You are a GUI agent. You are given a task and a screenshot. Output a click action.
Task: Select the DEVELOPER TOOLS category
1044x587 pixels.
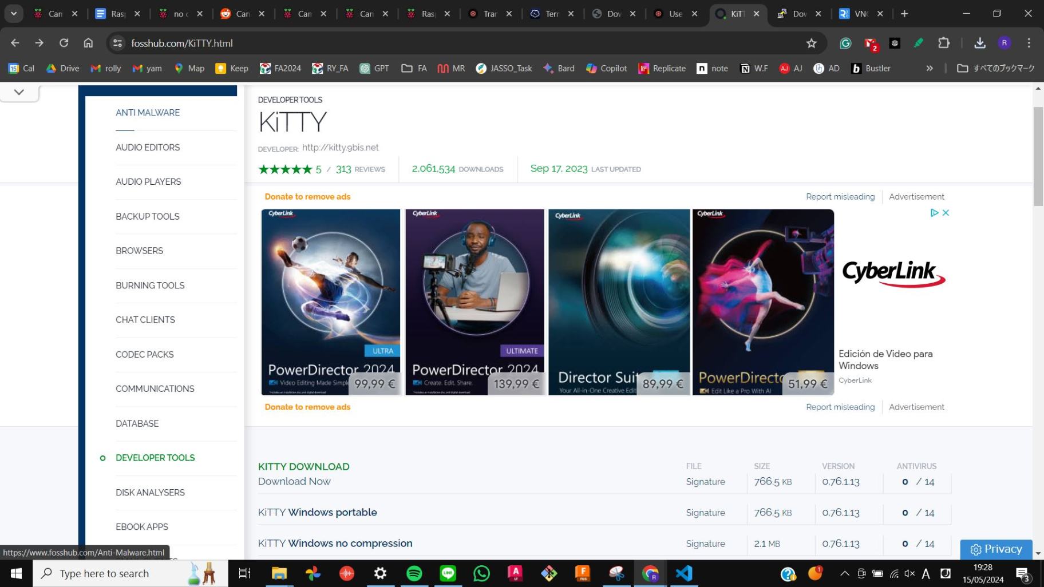click(155, 458)
